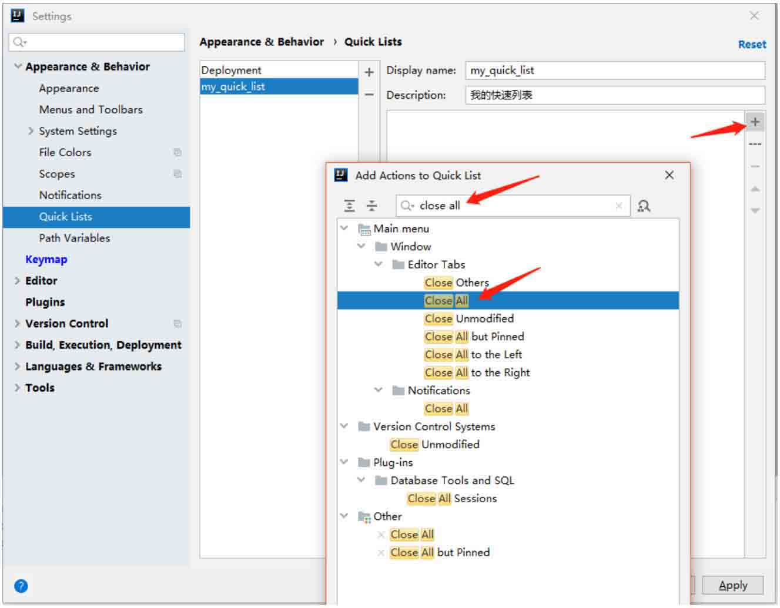Select Keymap in settings sidebar

tap(46, 260)
